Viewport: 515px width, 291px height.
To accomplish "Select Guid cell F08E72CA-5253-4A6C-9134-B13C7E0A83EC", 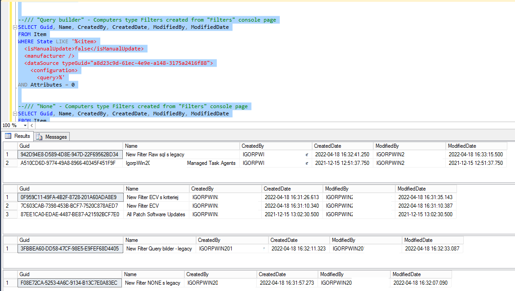I will pyautogui.click(x=69, y=283).
